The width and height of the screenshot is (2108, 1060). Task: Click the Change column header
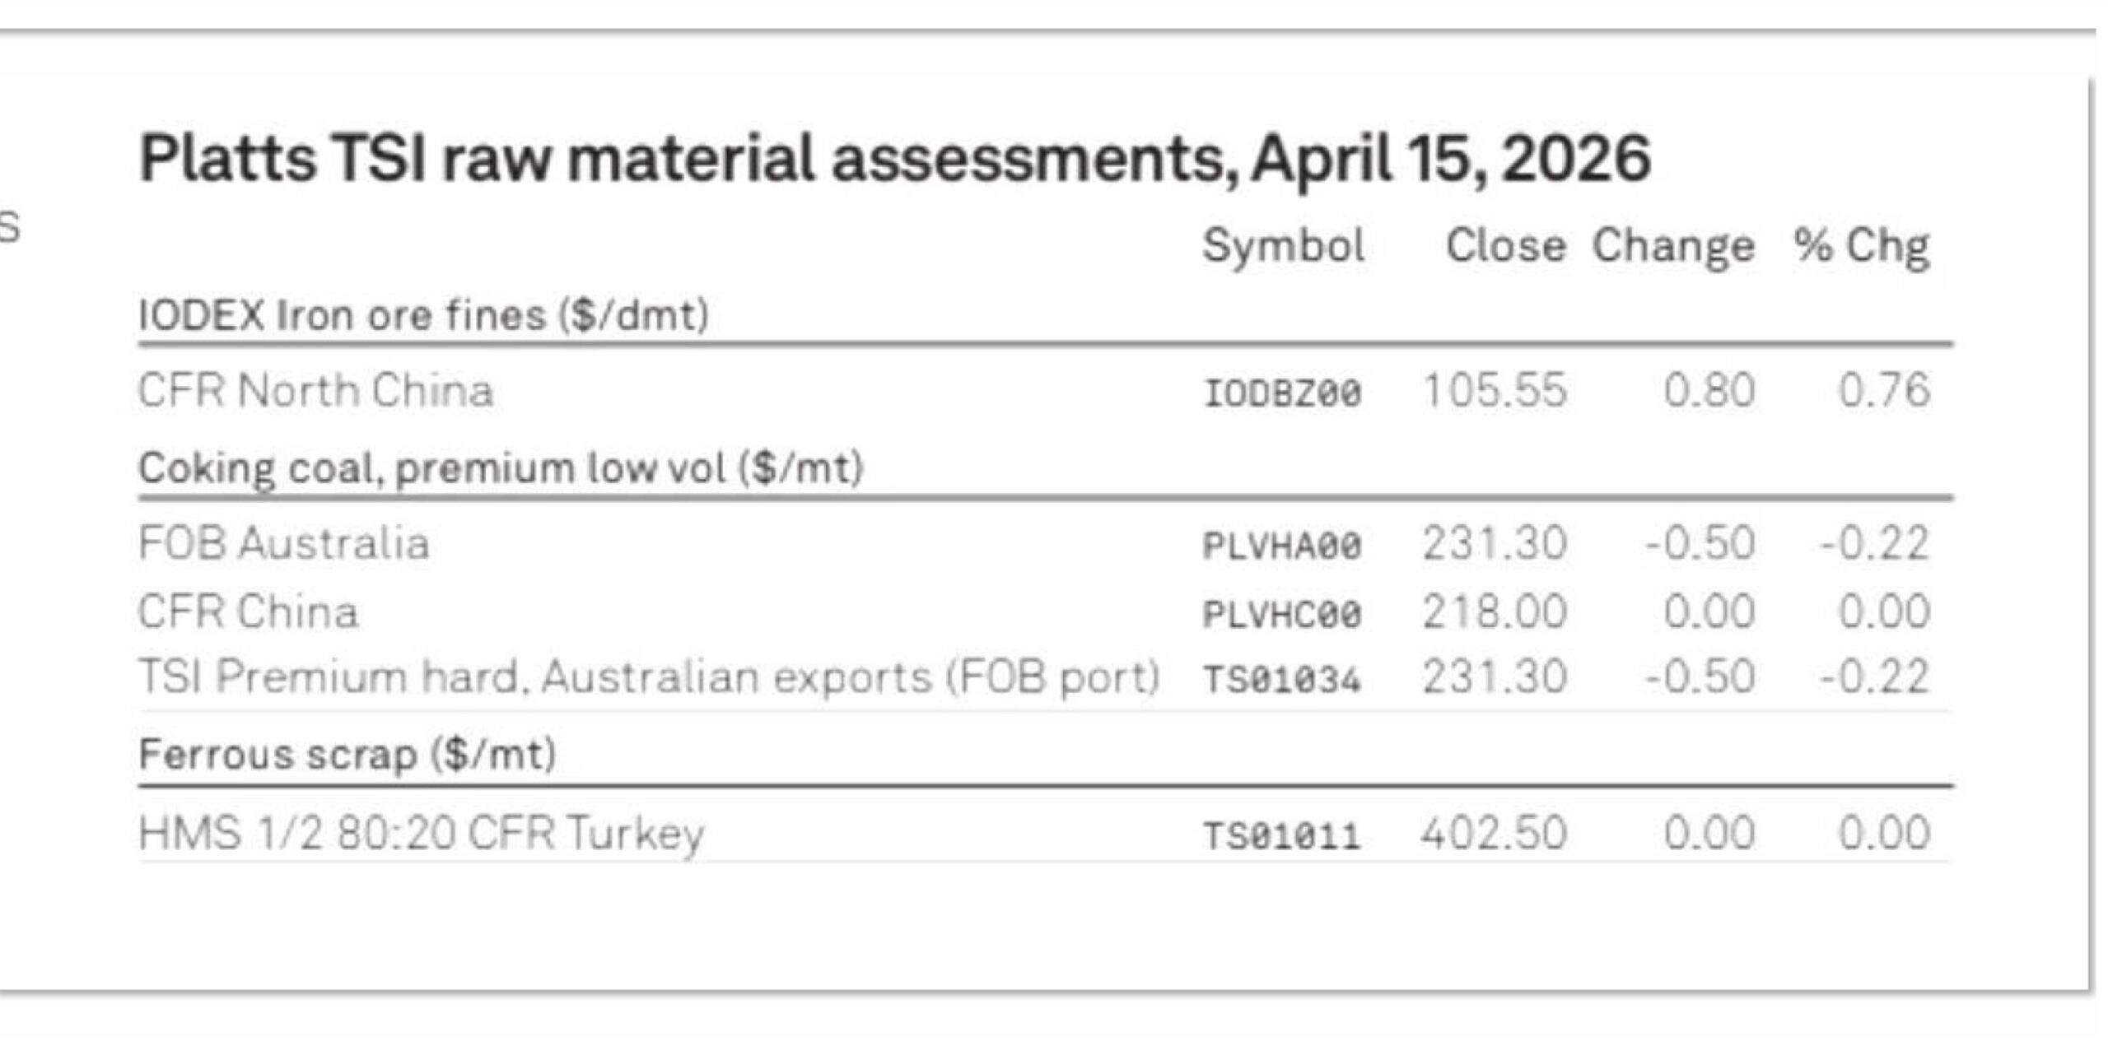1673,245
